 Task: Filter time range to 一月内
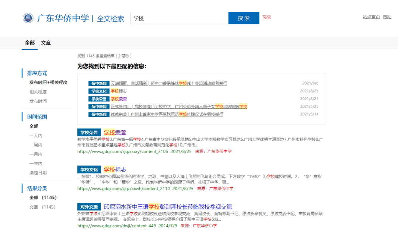click(36, 154)
